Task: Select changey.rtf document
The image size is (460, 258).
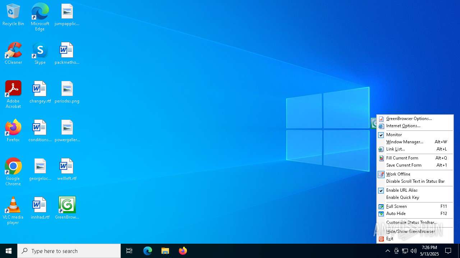Action: point(40,92)
